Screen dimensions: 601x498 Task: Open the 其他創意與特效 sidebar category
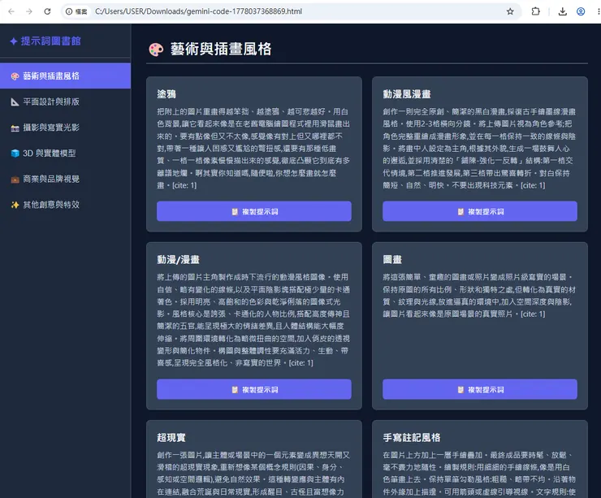[65, 205]
